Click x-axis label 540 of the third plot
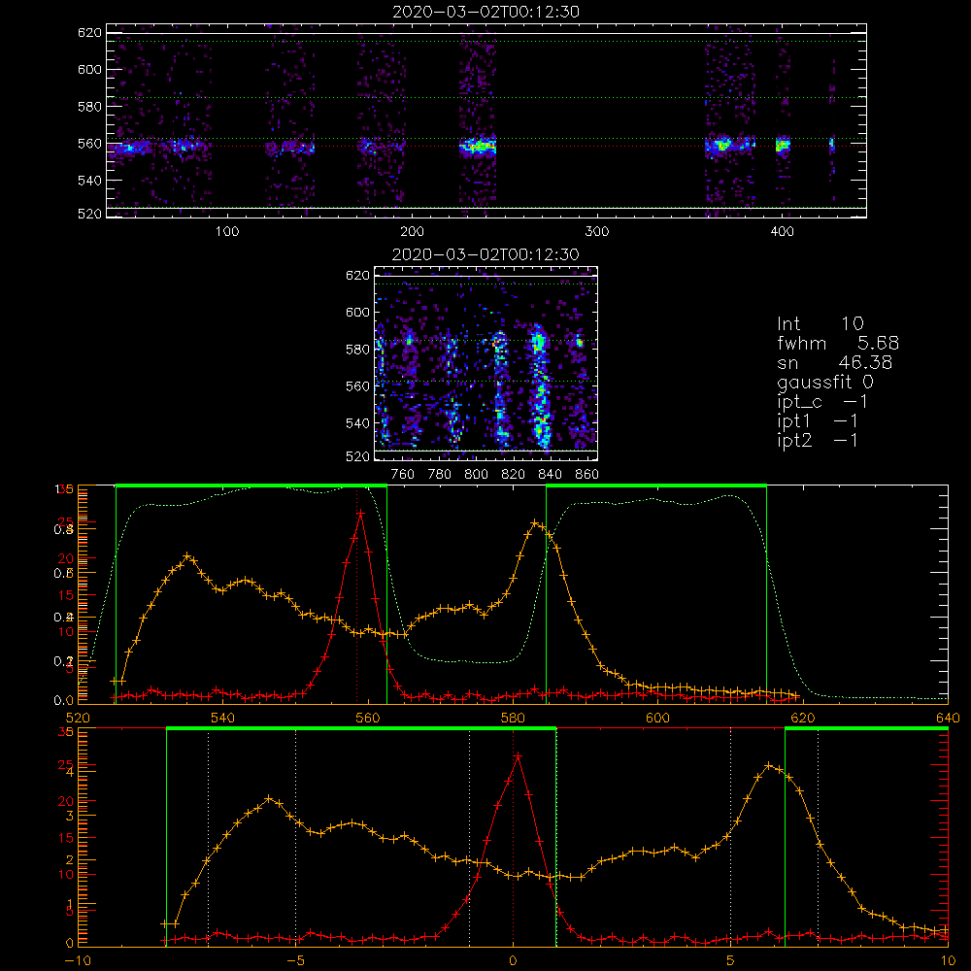The image size is (971, 971). [223, 718]
